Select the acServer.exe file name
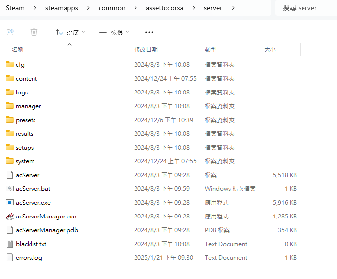The height and width of the screenshot is (279, 337). (x=34, y=203)
